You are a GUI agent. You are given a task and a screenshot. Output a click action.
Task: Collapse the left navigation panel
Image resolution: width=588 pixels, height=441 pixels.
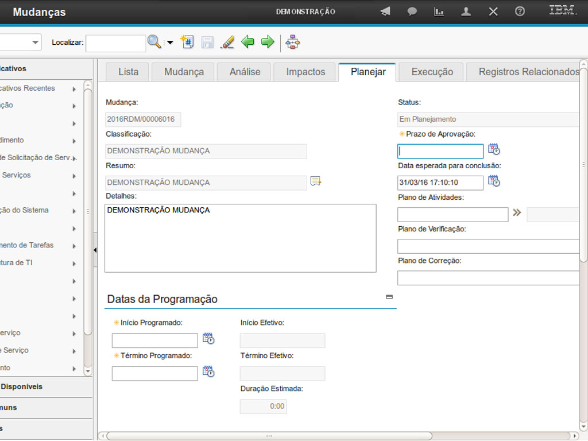[x=95, y=250]
